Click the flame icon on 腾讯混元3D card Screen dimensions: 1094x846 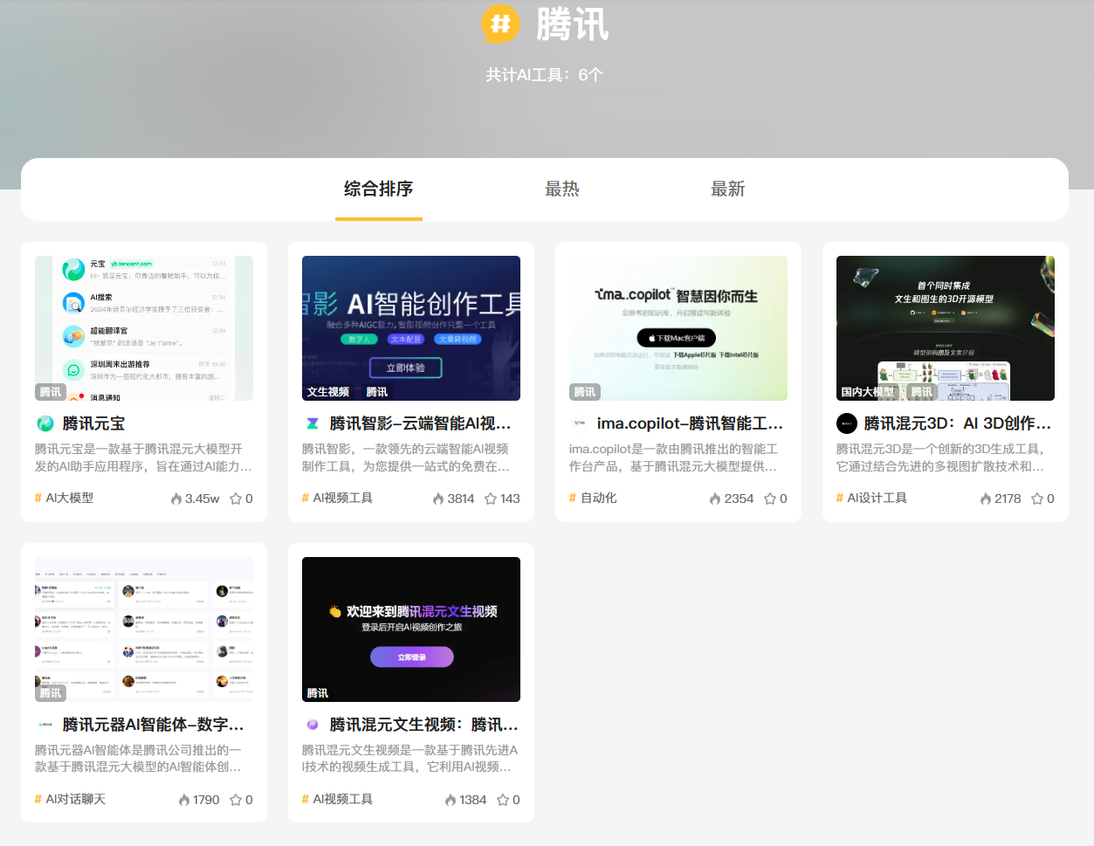[x=986, y=499]
